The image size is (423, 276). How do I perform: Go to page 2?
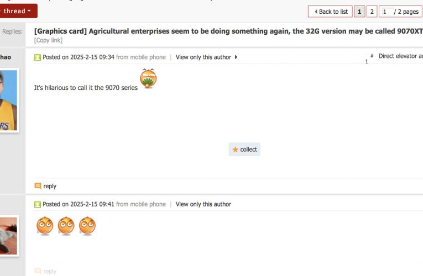click(x=372, y=12)
